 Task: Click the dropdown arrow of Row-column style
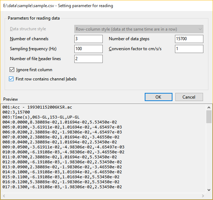pyautogui.click(x=200, y=29)
